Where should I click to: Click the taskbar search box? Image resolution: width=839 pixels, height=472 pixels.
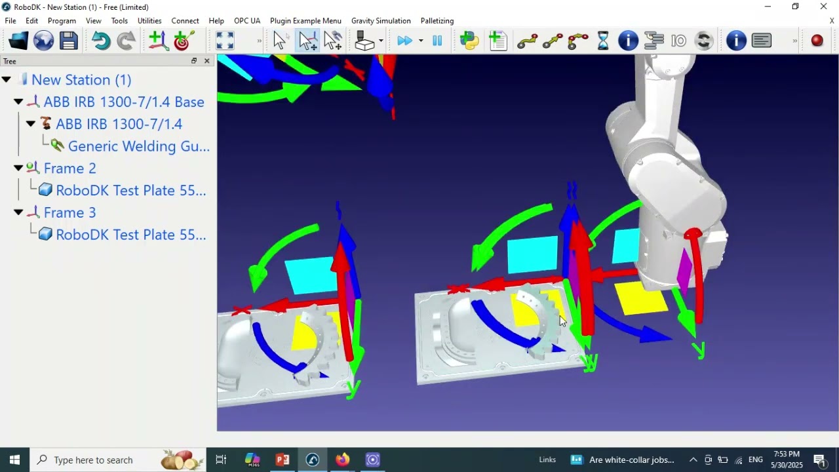pos(118,460)
